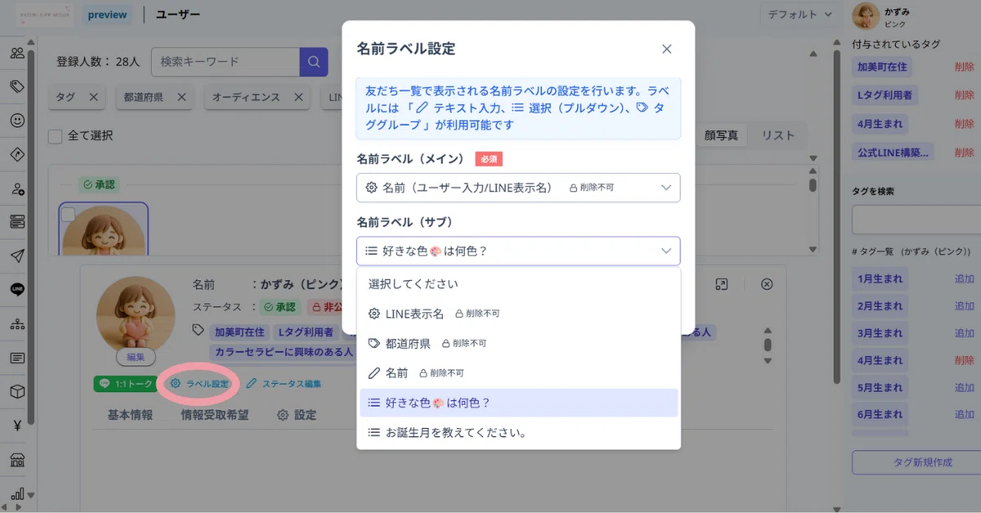Open the 基本情報 tab
The image size is (981, 513).
point(130,415)
